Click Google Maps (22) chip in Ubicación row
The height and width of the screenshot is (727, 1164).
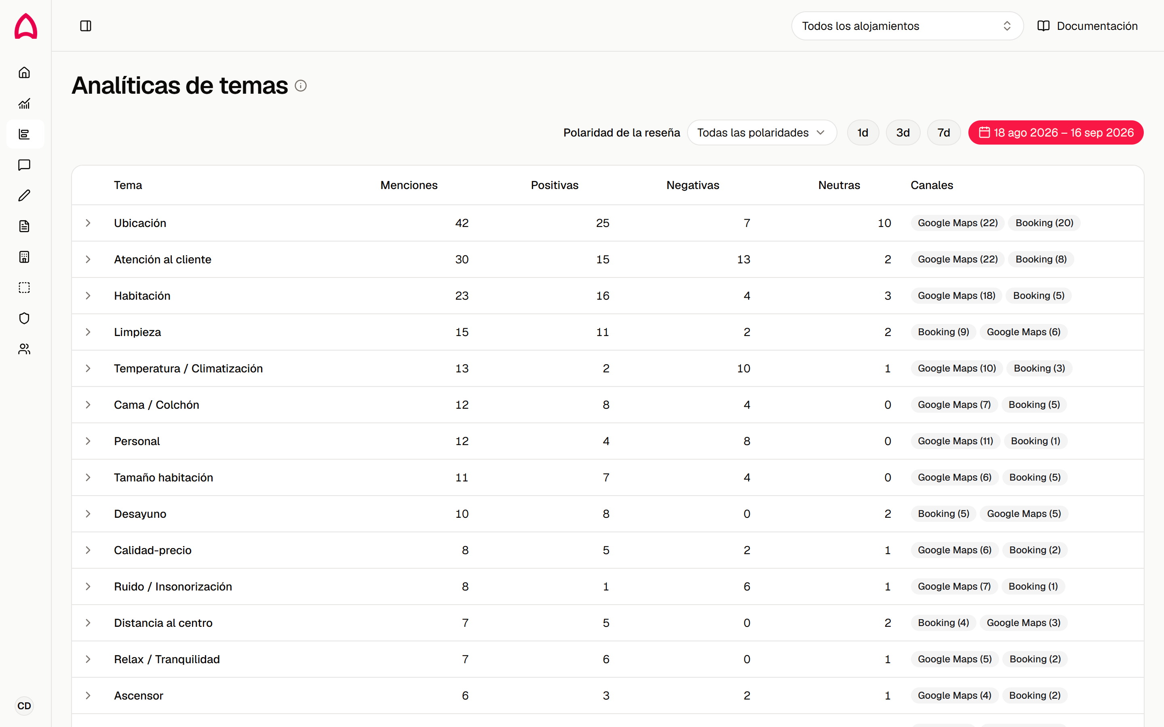tap(957, 223)
